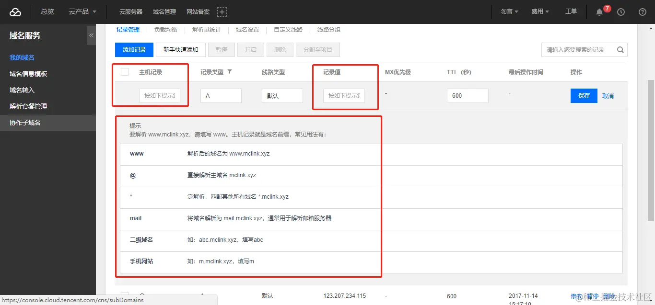Open the add shortcut plus icon

tap(222, 12)
